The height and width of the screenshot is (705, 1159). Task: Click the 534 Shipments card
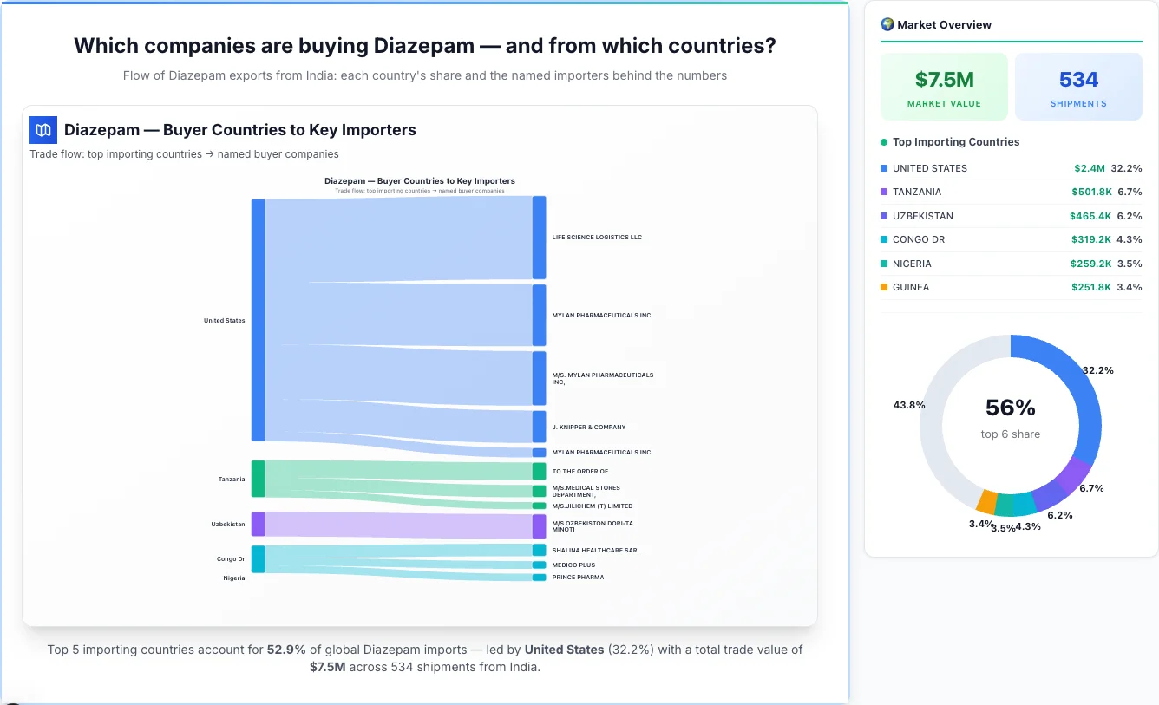click(x=1078, y=86)
